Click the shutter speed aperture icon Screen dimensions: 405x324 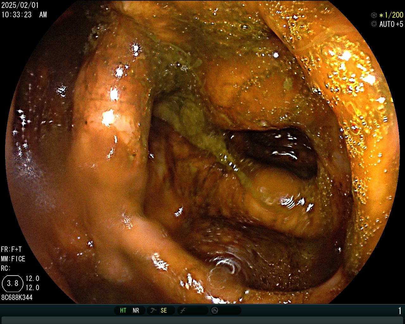(x=374, y=15)
